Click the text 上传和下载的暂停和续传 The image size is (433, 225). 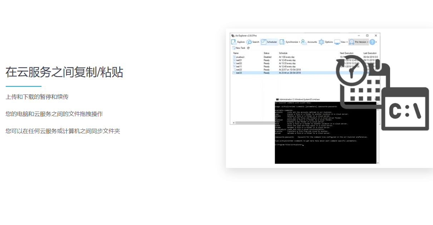click(x=37, y=97)
